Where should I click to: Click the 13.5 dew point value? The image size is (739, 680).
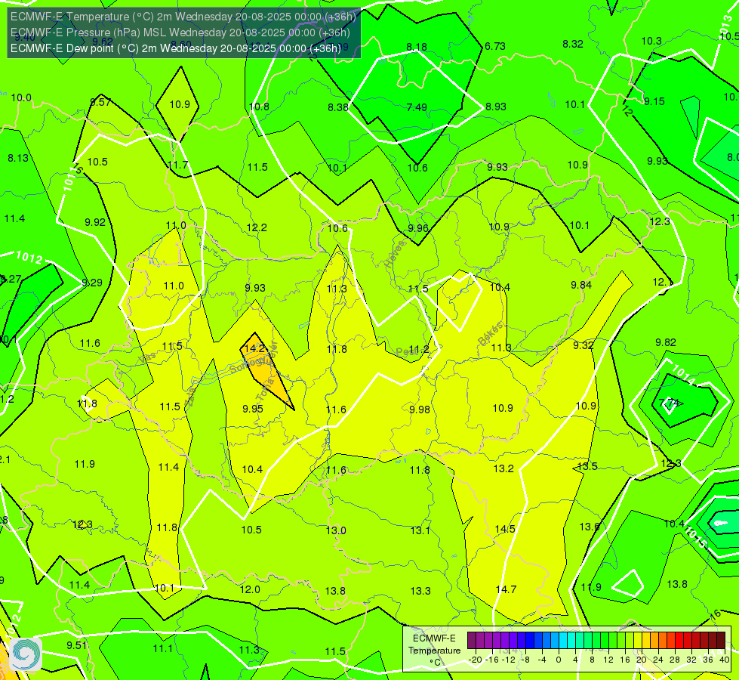point(587,466)
